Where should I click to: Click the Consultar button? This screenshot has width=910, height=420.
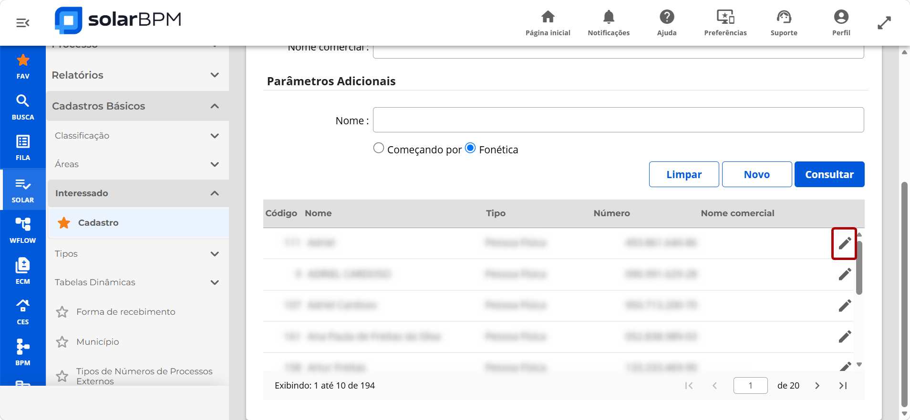tap(829, 174)
